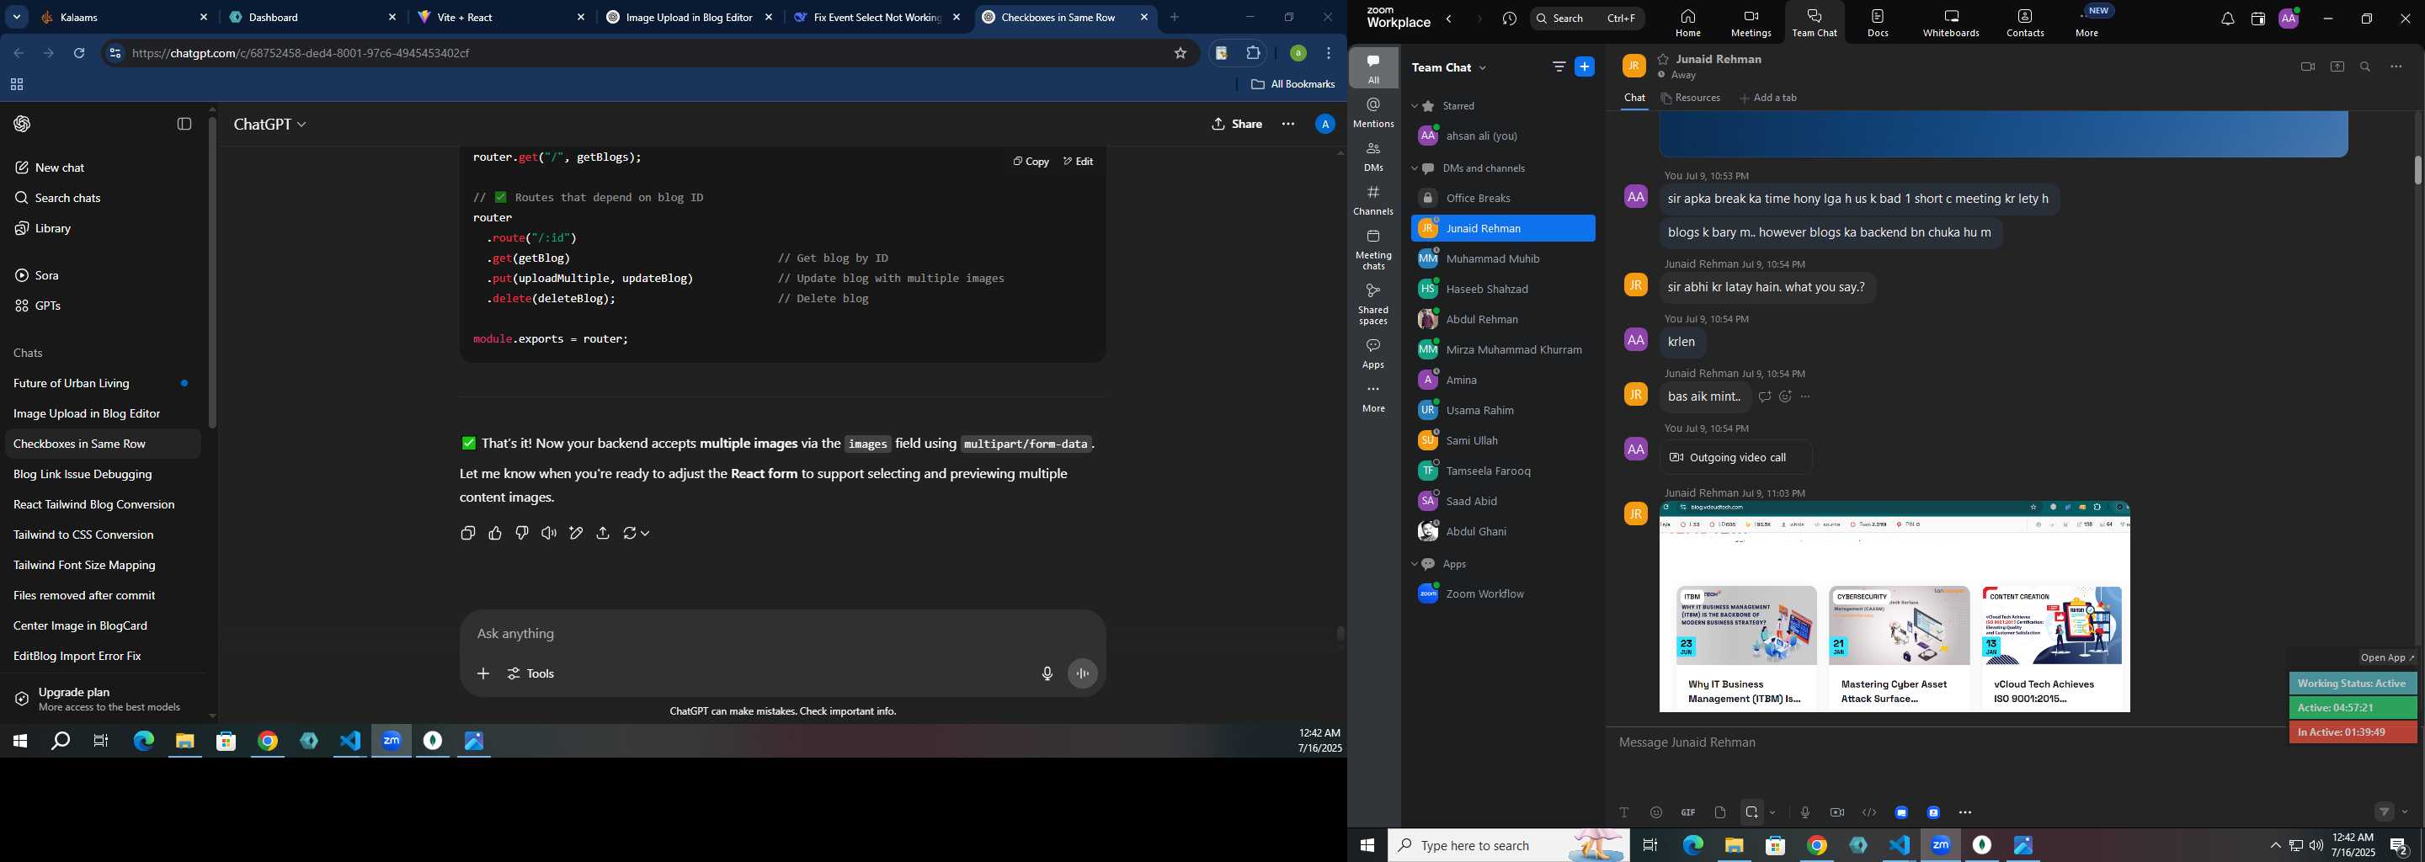This screenshot has width=2425, height=862.
Task: Click thumbs up on ChatGPT response
Action: pyautogui.click(x=495, y=534)
